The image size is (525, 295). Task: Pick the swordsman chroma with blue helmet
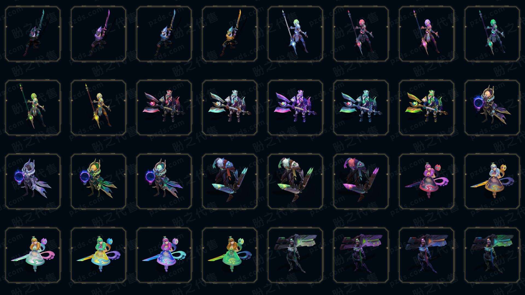[x=164, y=34]
